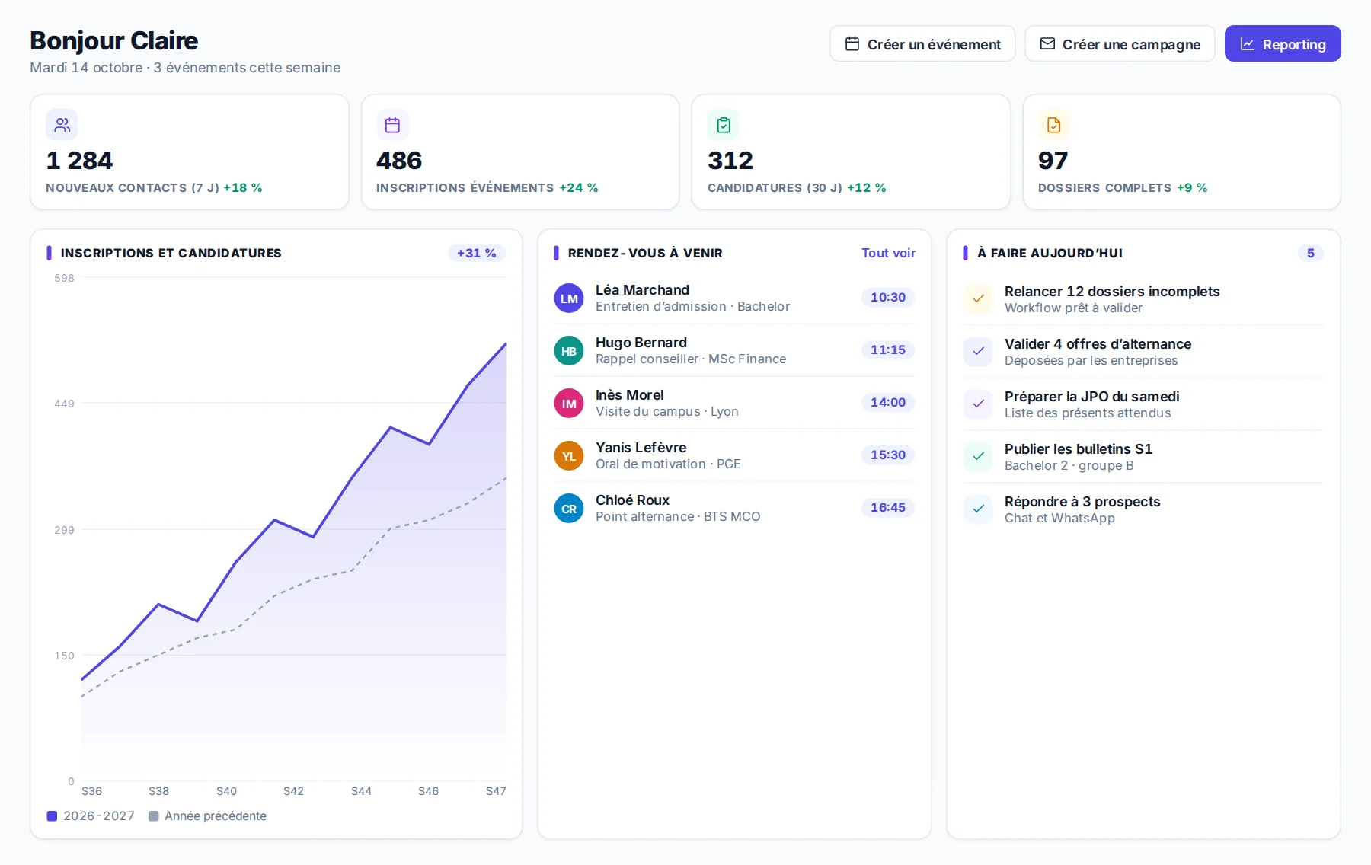Image resolution: width=1371 pixels, height=865 pixels.
Task: Click the contacts icon above 1 284
Action: pos(62,125)
